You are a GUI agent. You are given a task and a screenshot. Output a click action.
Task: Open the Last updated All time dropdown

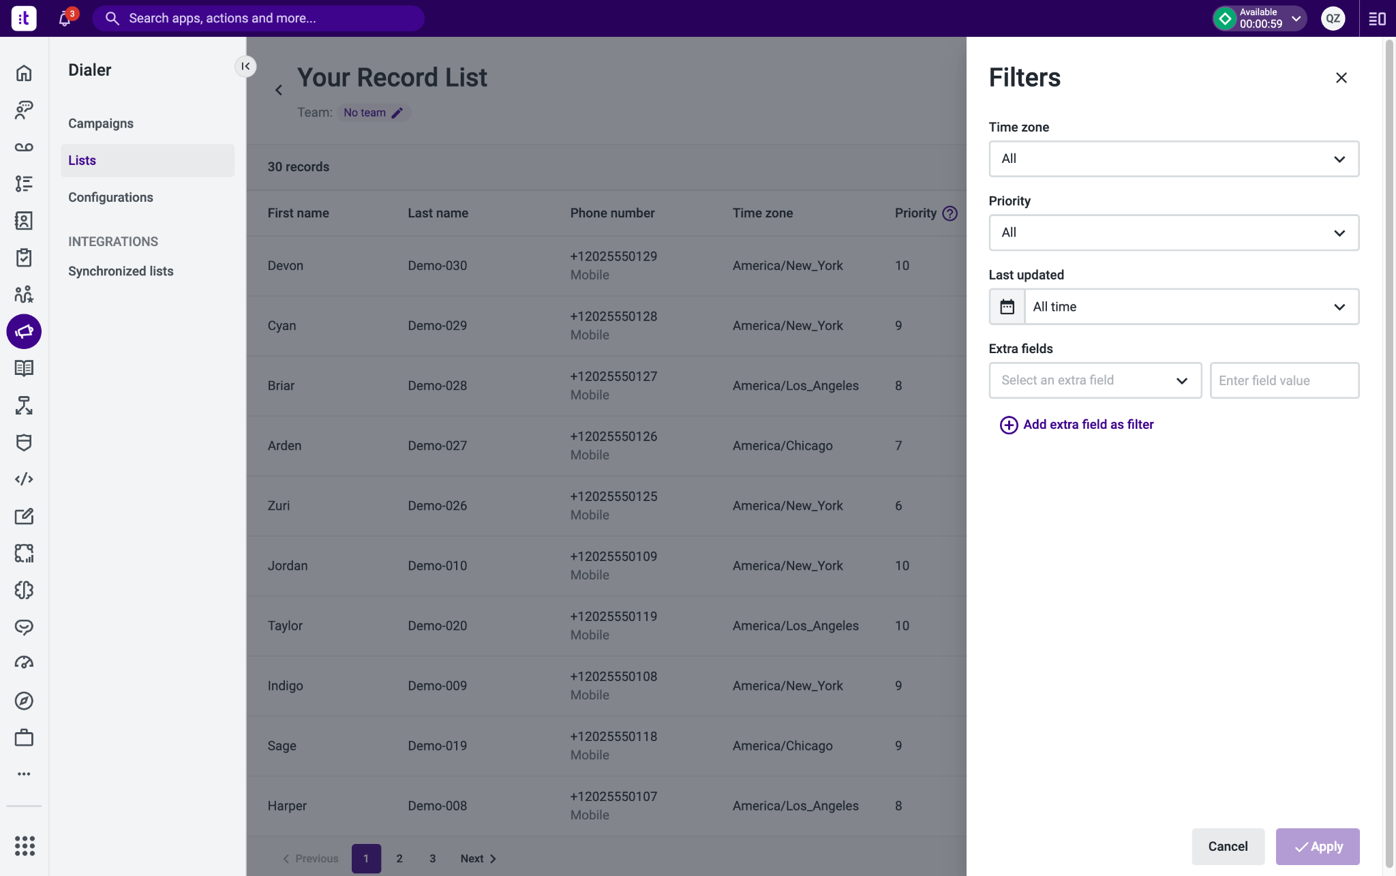pyautogui.click(x=1192, y=307)
